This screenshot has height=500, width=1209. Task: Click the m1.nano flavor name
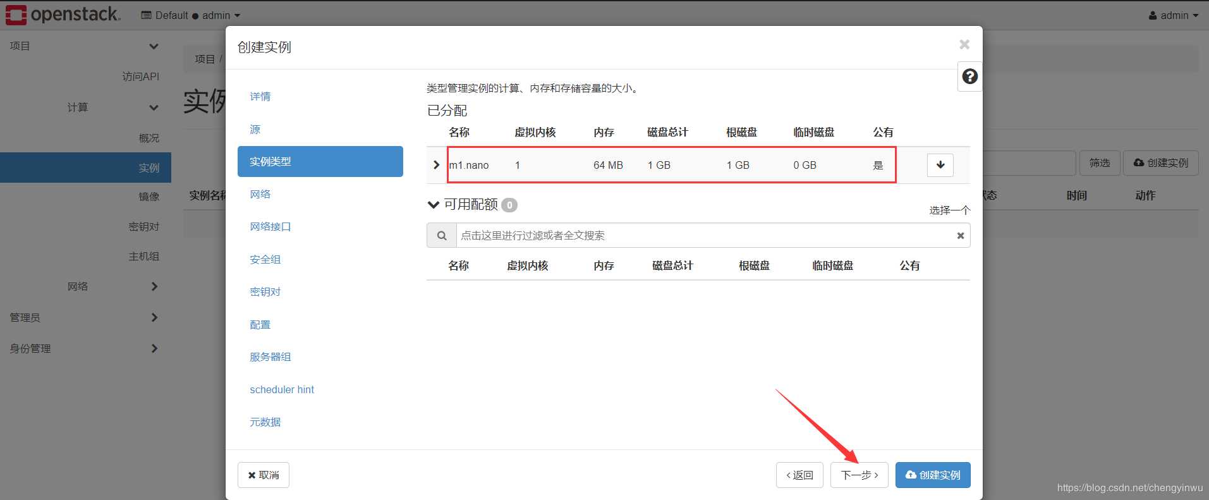469,165
